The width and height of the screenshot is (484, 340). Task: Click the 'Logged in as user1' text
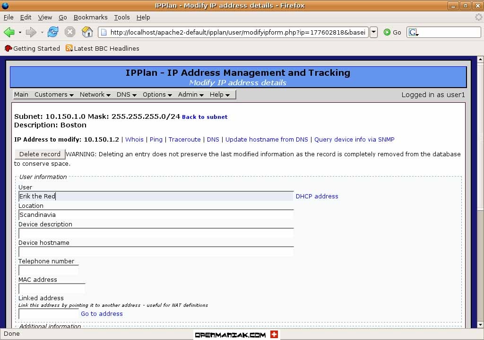433,95
